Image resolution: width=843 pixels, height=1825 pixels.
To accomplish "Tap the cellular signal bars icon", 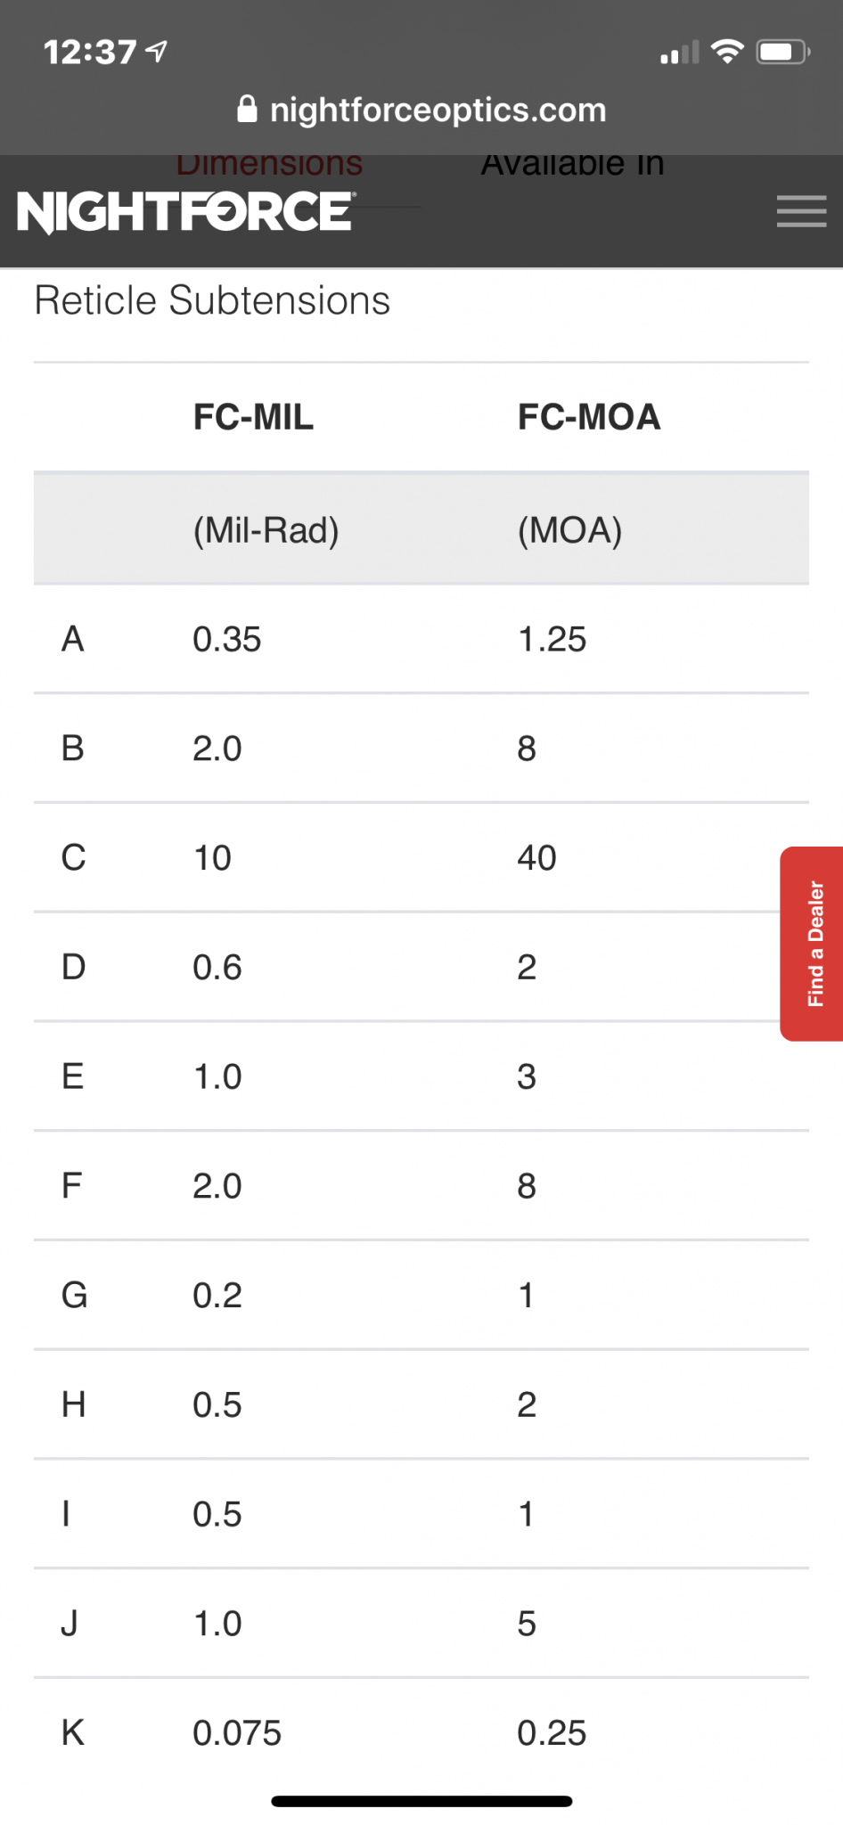I will click(680, 53).
